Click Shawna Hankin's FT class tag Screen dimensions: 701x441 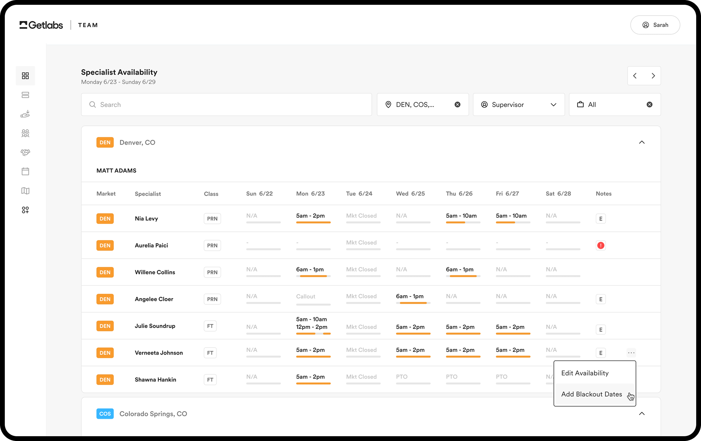[x=210, y=380]
